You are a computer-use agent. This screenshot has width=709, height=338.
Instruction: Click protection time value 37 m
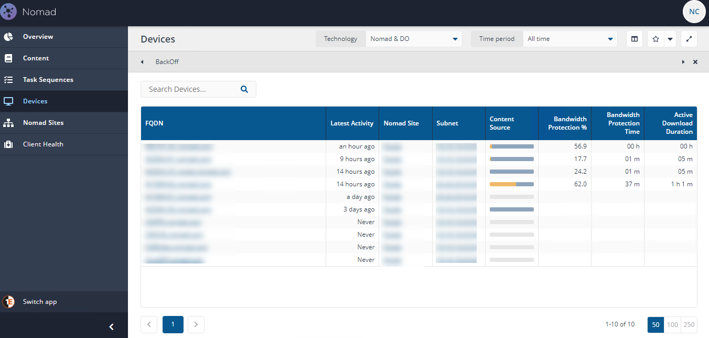(632, 184)
